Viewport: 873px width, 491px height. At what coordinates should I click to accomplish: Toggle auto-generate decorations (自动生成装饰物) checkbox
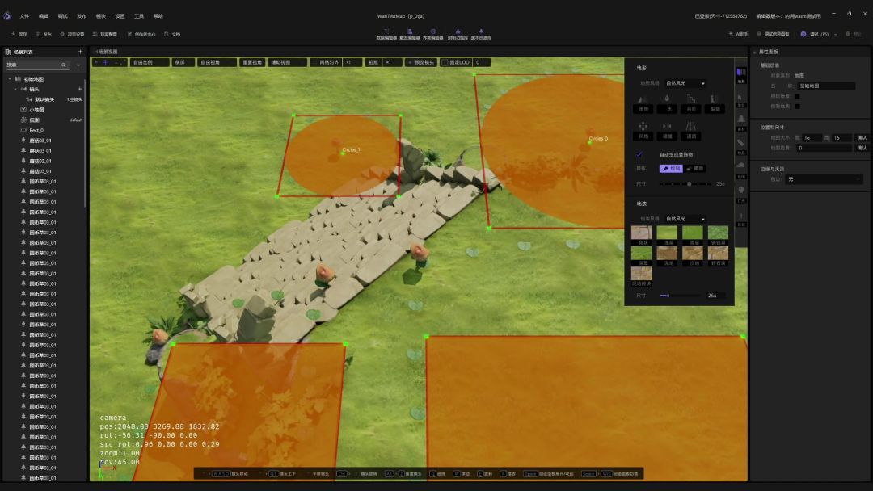(640, 154)
